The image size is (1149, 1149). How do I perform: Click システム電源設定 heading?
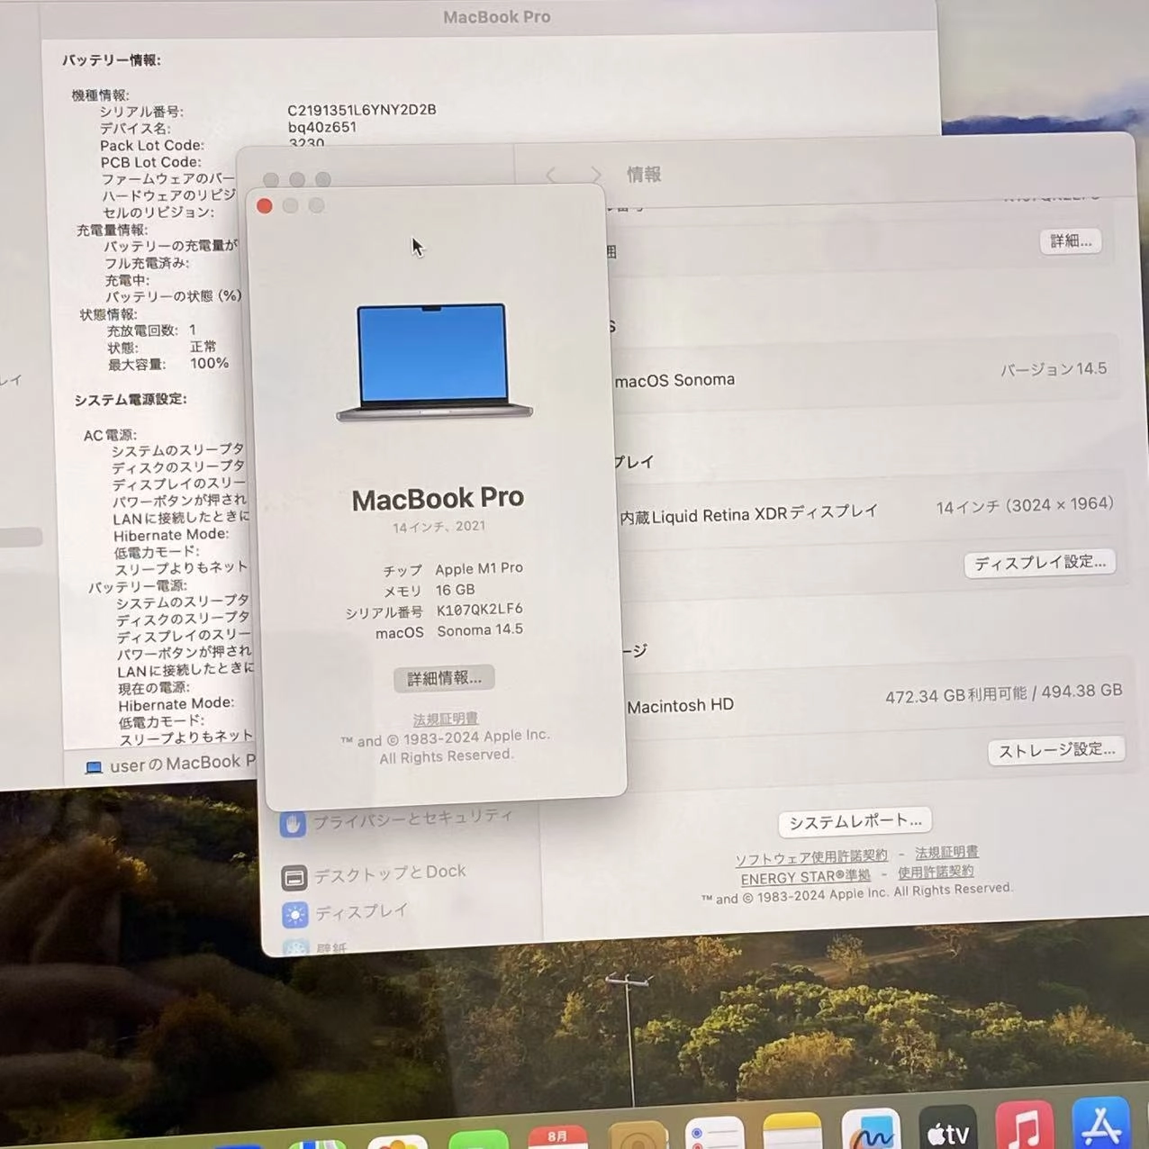pyautogui.click(x=131, y=399)
